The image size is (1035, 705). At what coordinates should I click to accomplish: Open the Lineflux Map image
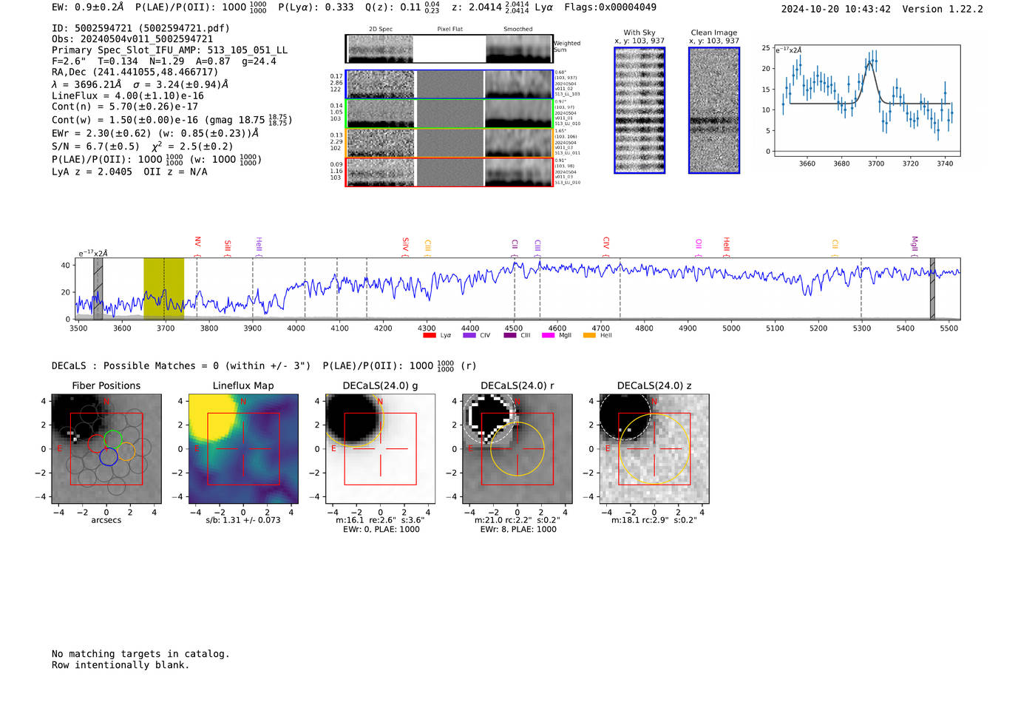click(243, 448)
